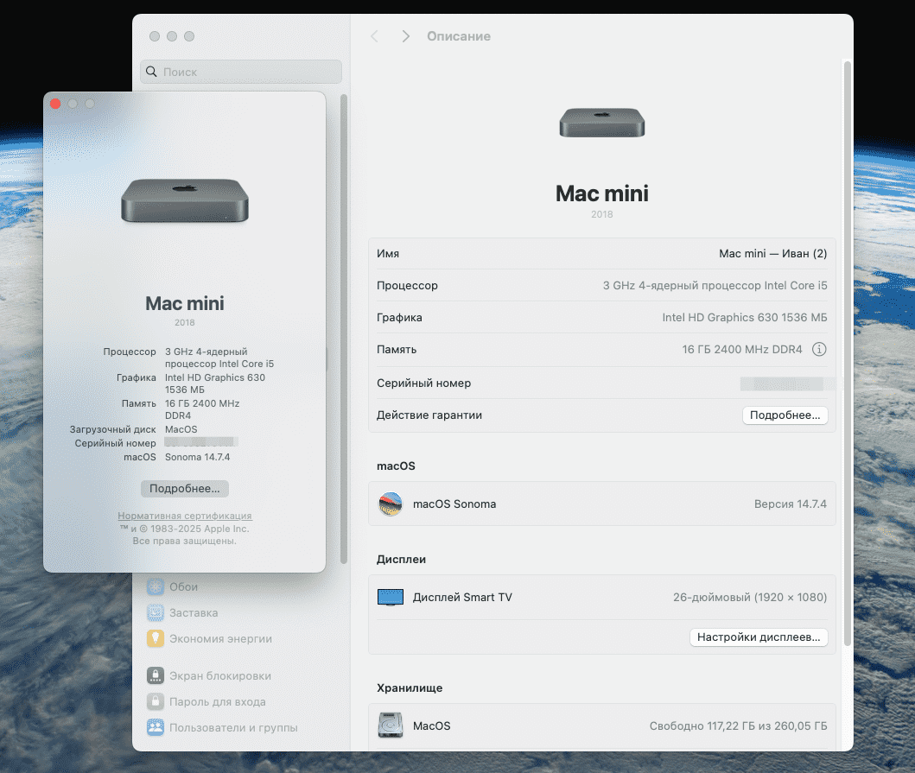Close the small Mac mini info window
Image resolution: width=915 pixels, height=773 pixels.
tap(55, 104)
